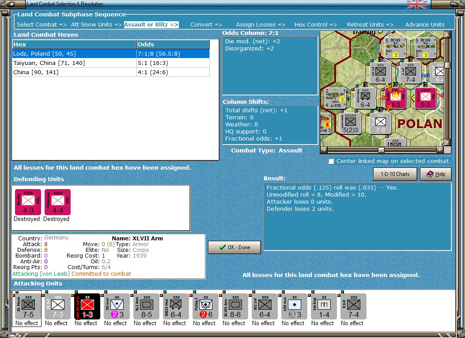Select the 50 mm anti-tank attacking unit

[117, 306]
